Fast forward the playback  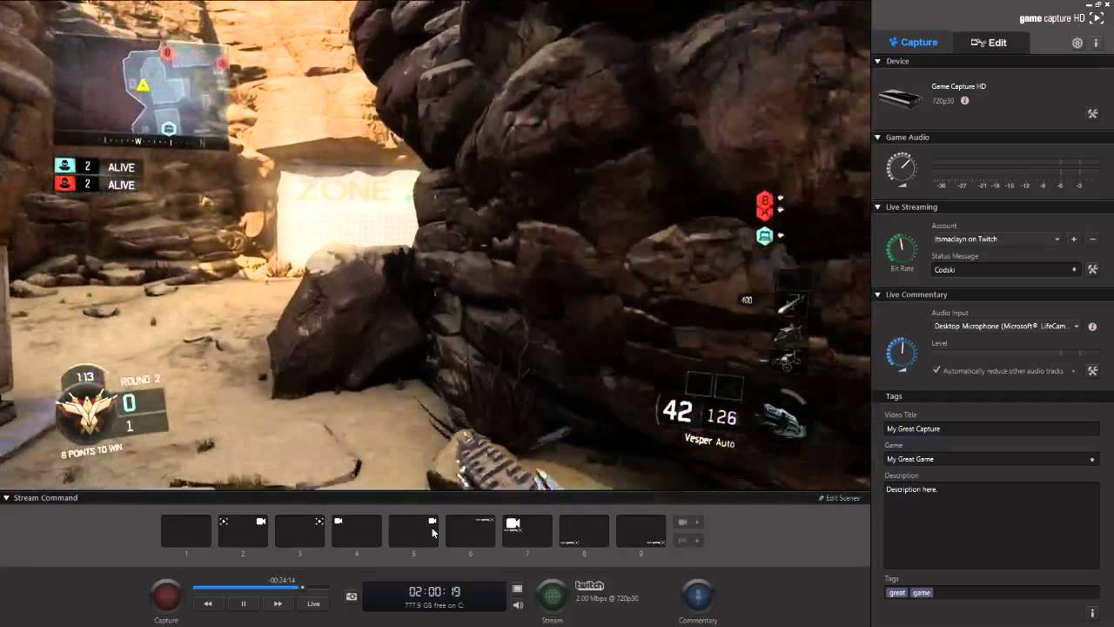point(278,603)
